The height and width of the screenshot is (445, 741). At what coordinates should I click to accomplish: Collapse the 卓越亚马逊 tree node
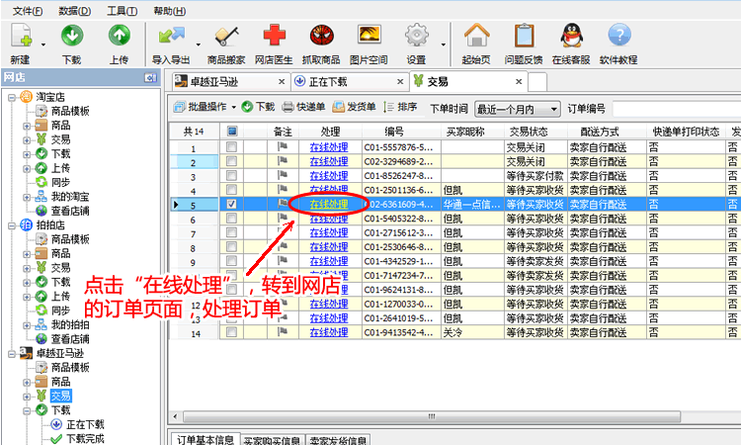pos(12,354)
